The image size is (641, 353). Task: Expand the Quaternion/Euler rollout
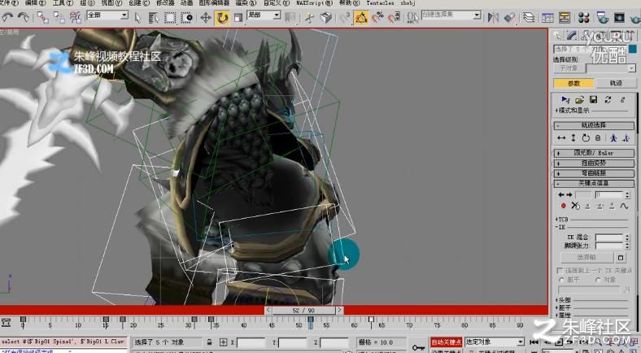tap(594, 153)
